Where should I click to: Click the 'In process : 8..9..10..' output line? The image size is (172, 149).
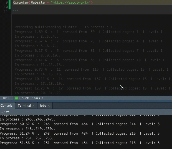point(37,55)
